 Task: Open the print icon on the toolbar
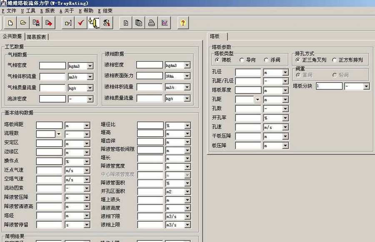(x=150, y=23)
